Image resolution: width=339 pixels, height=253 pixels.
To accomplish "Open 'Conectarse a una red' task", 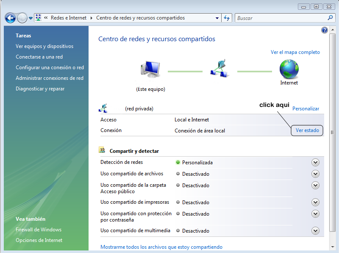I will tap(39, 57).
